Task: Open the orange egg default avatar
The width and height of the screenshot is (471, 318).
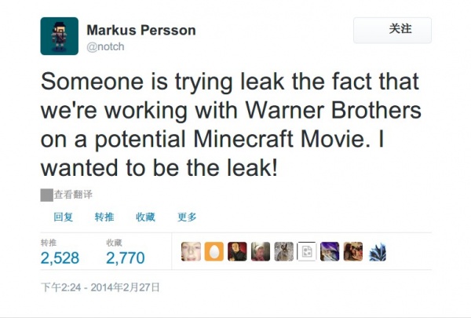Action: [214, 251]
